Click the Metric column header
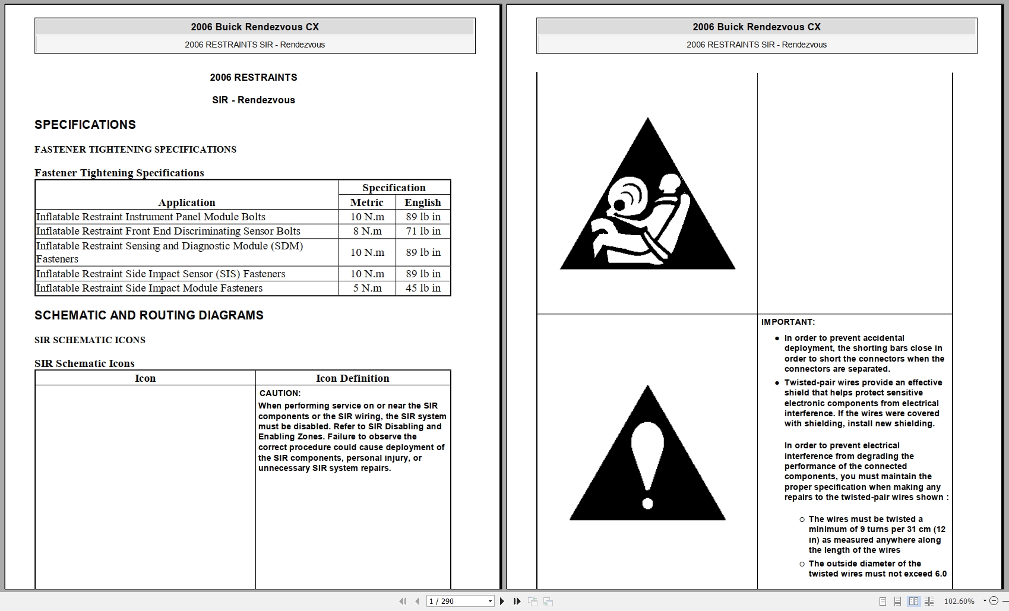The height and width of the screenshot is (611, 1009). 367,202
